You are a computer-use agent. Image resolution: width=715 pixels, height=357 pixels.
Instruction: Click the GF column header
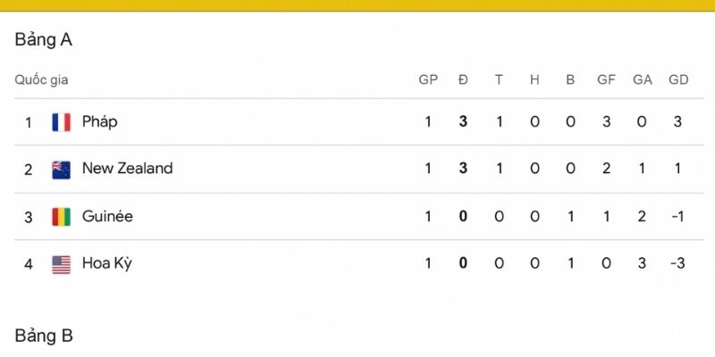pos(606,79)
